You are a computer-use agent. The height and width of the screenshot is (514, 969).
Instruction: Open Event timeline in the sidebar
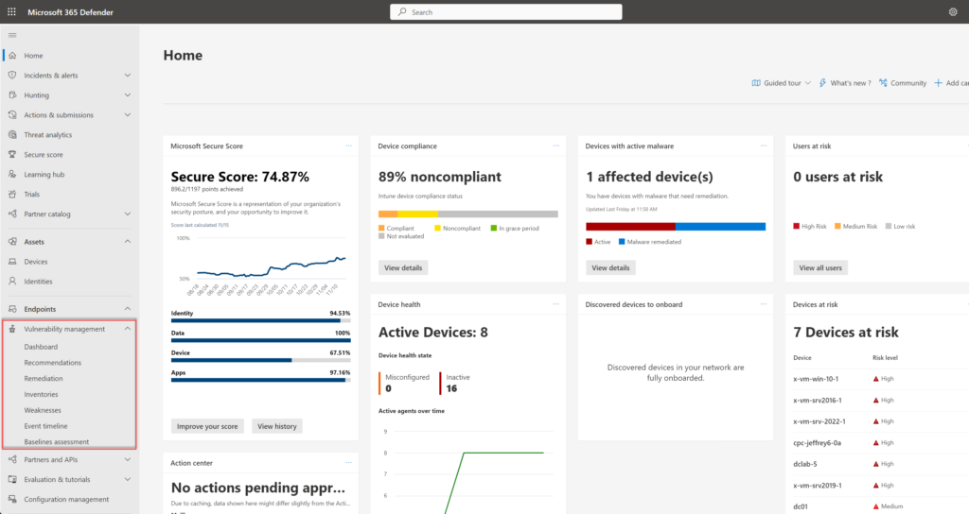[45, 426]
